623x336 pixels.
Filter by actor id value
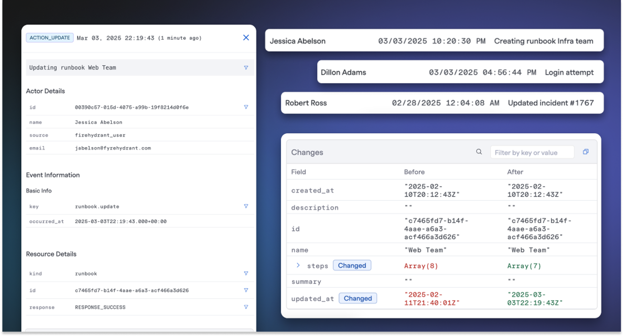(246, 107)
